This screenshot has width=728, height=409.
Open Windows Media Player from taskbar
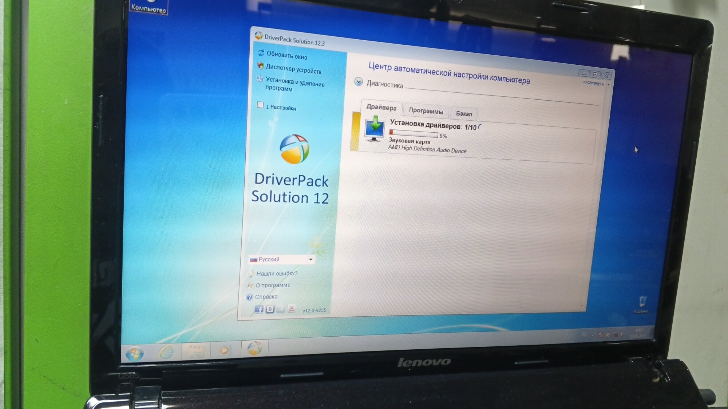pyautogui.click(x=225, y=350)
